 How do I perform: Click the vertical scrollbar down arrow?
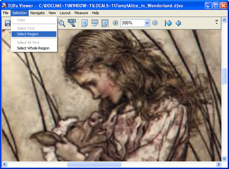pyautogui.click(x=224, y=159)
